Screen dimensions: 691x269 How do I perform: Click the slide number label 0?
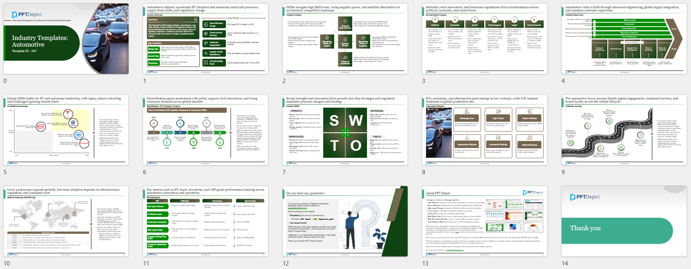(x=5, y=80)
